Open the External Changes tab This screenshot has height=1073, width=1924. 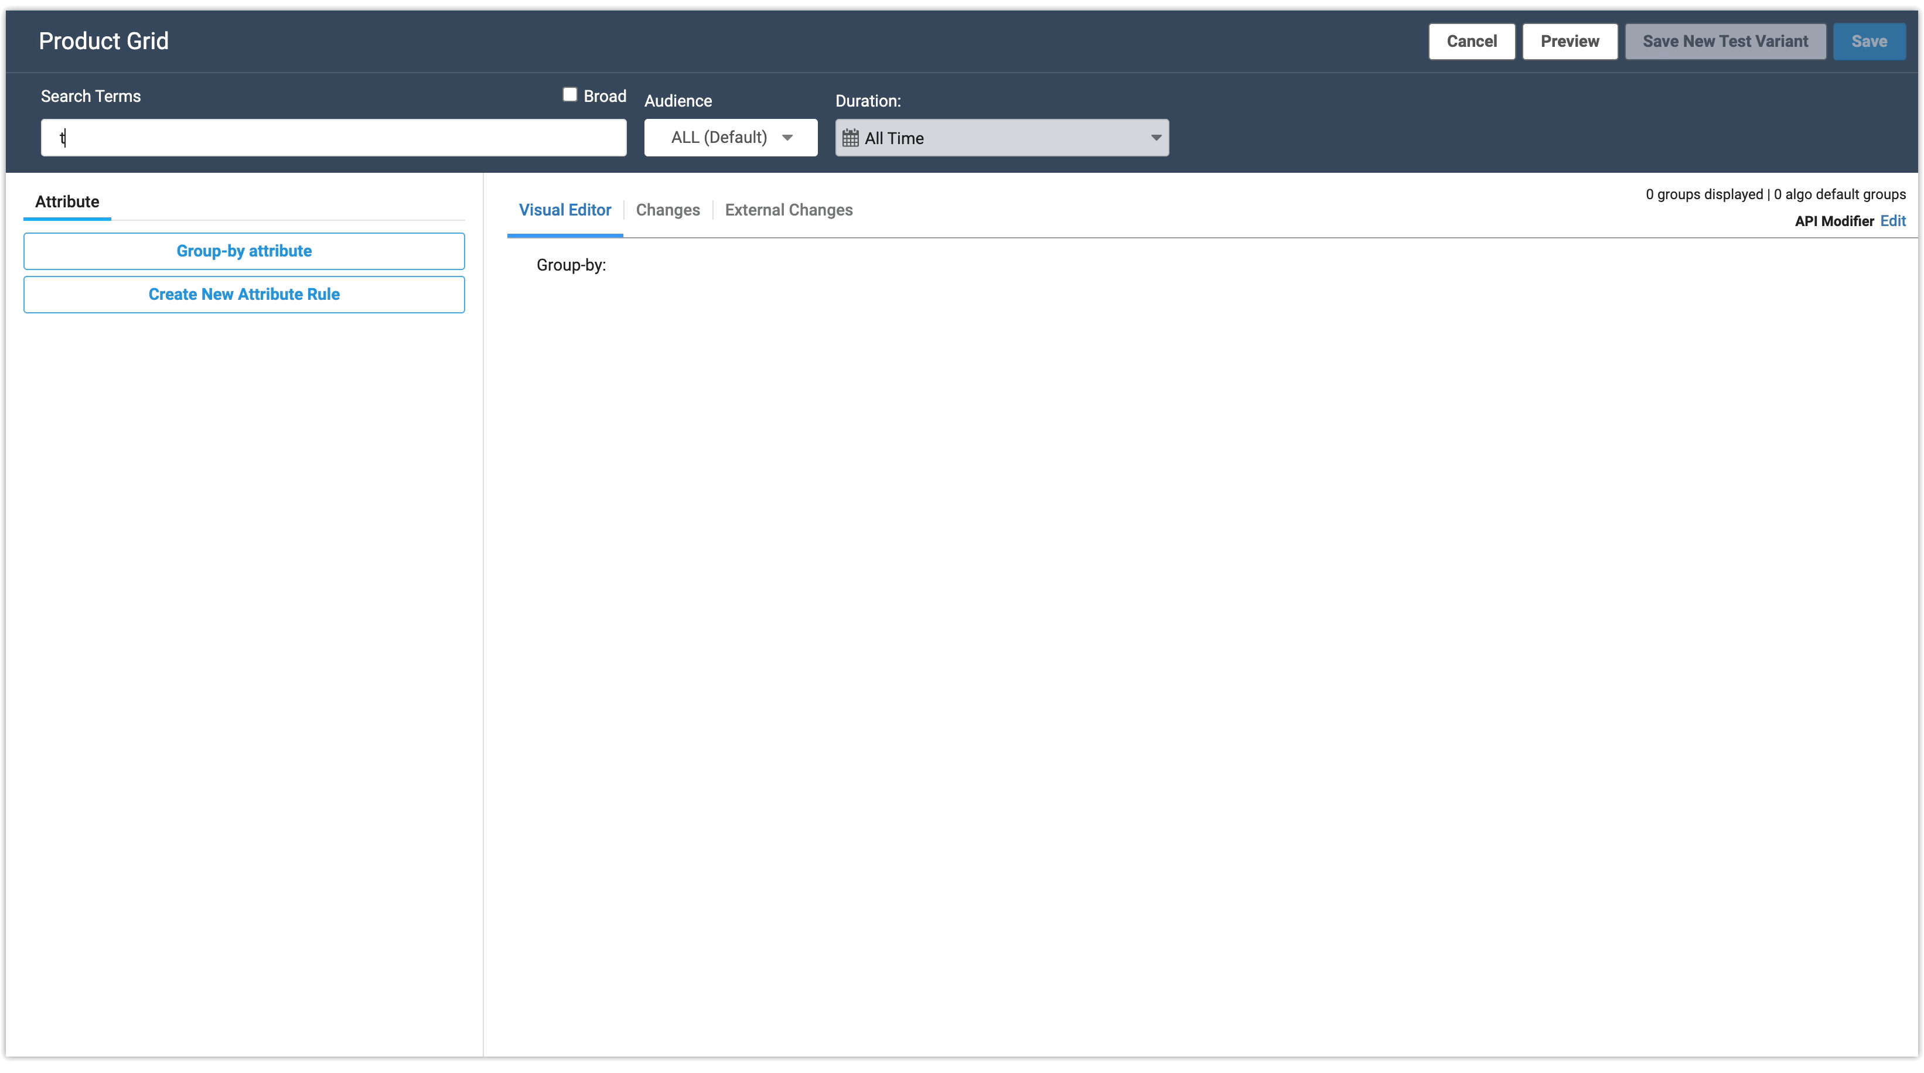click(788, 210)
